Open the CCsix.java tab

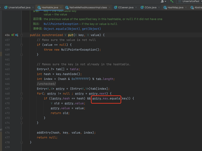(150, 7)
